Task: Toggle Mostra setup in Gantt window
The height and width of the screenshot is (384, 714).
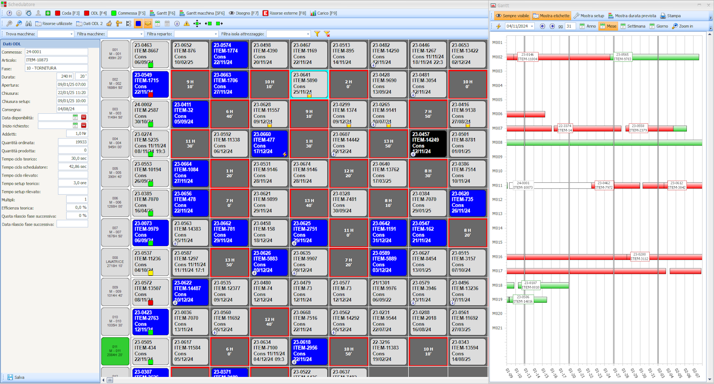Action: tap(589, 16)
